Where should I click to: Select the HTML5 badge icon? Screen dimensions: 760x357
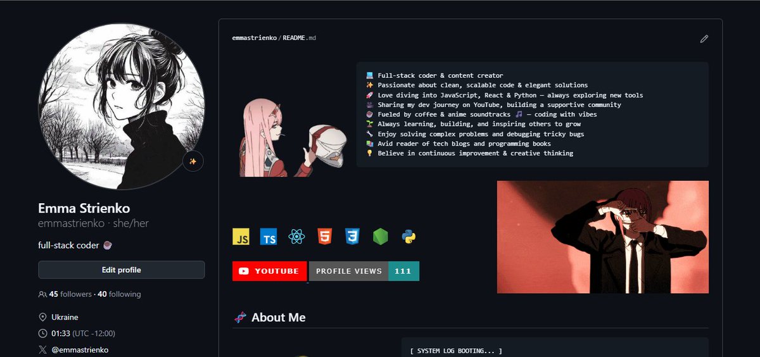tap(325, 237)
